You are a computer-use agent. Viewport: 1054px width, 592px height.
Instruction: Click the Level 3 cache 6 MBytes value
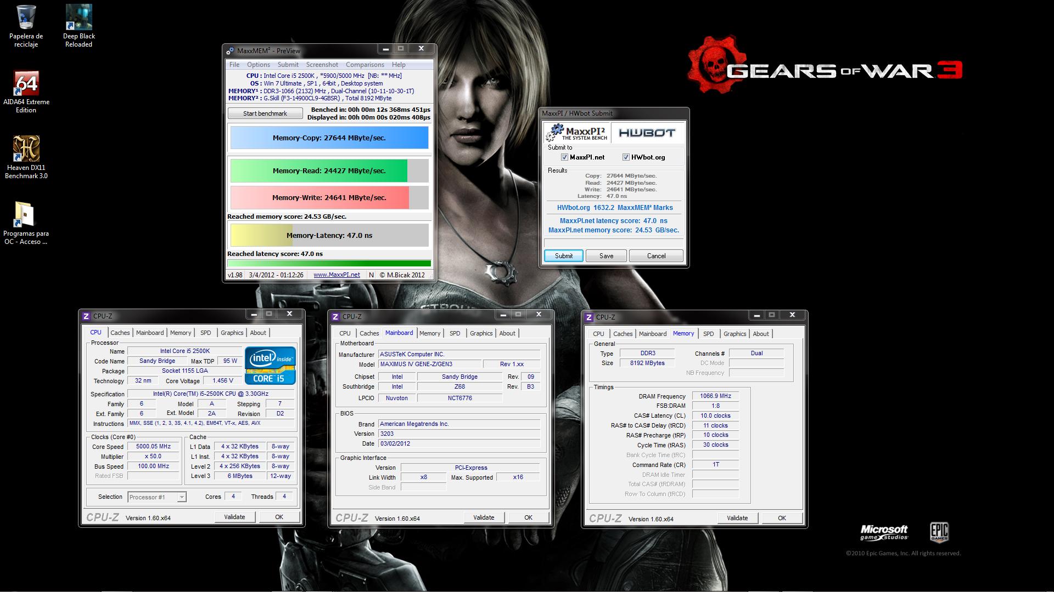pyautogui.click(x=240, y=476)
